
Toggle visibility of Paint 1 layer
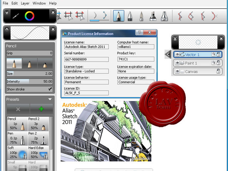[177, 63]
